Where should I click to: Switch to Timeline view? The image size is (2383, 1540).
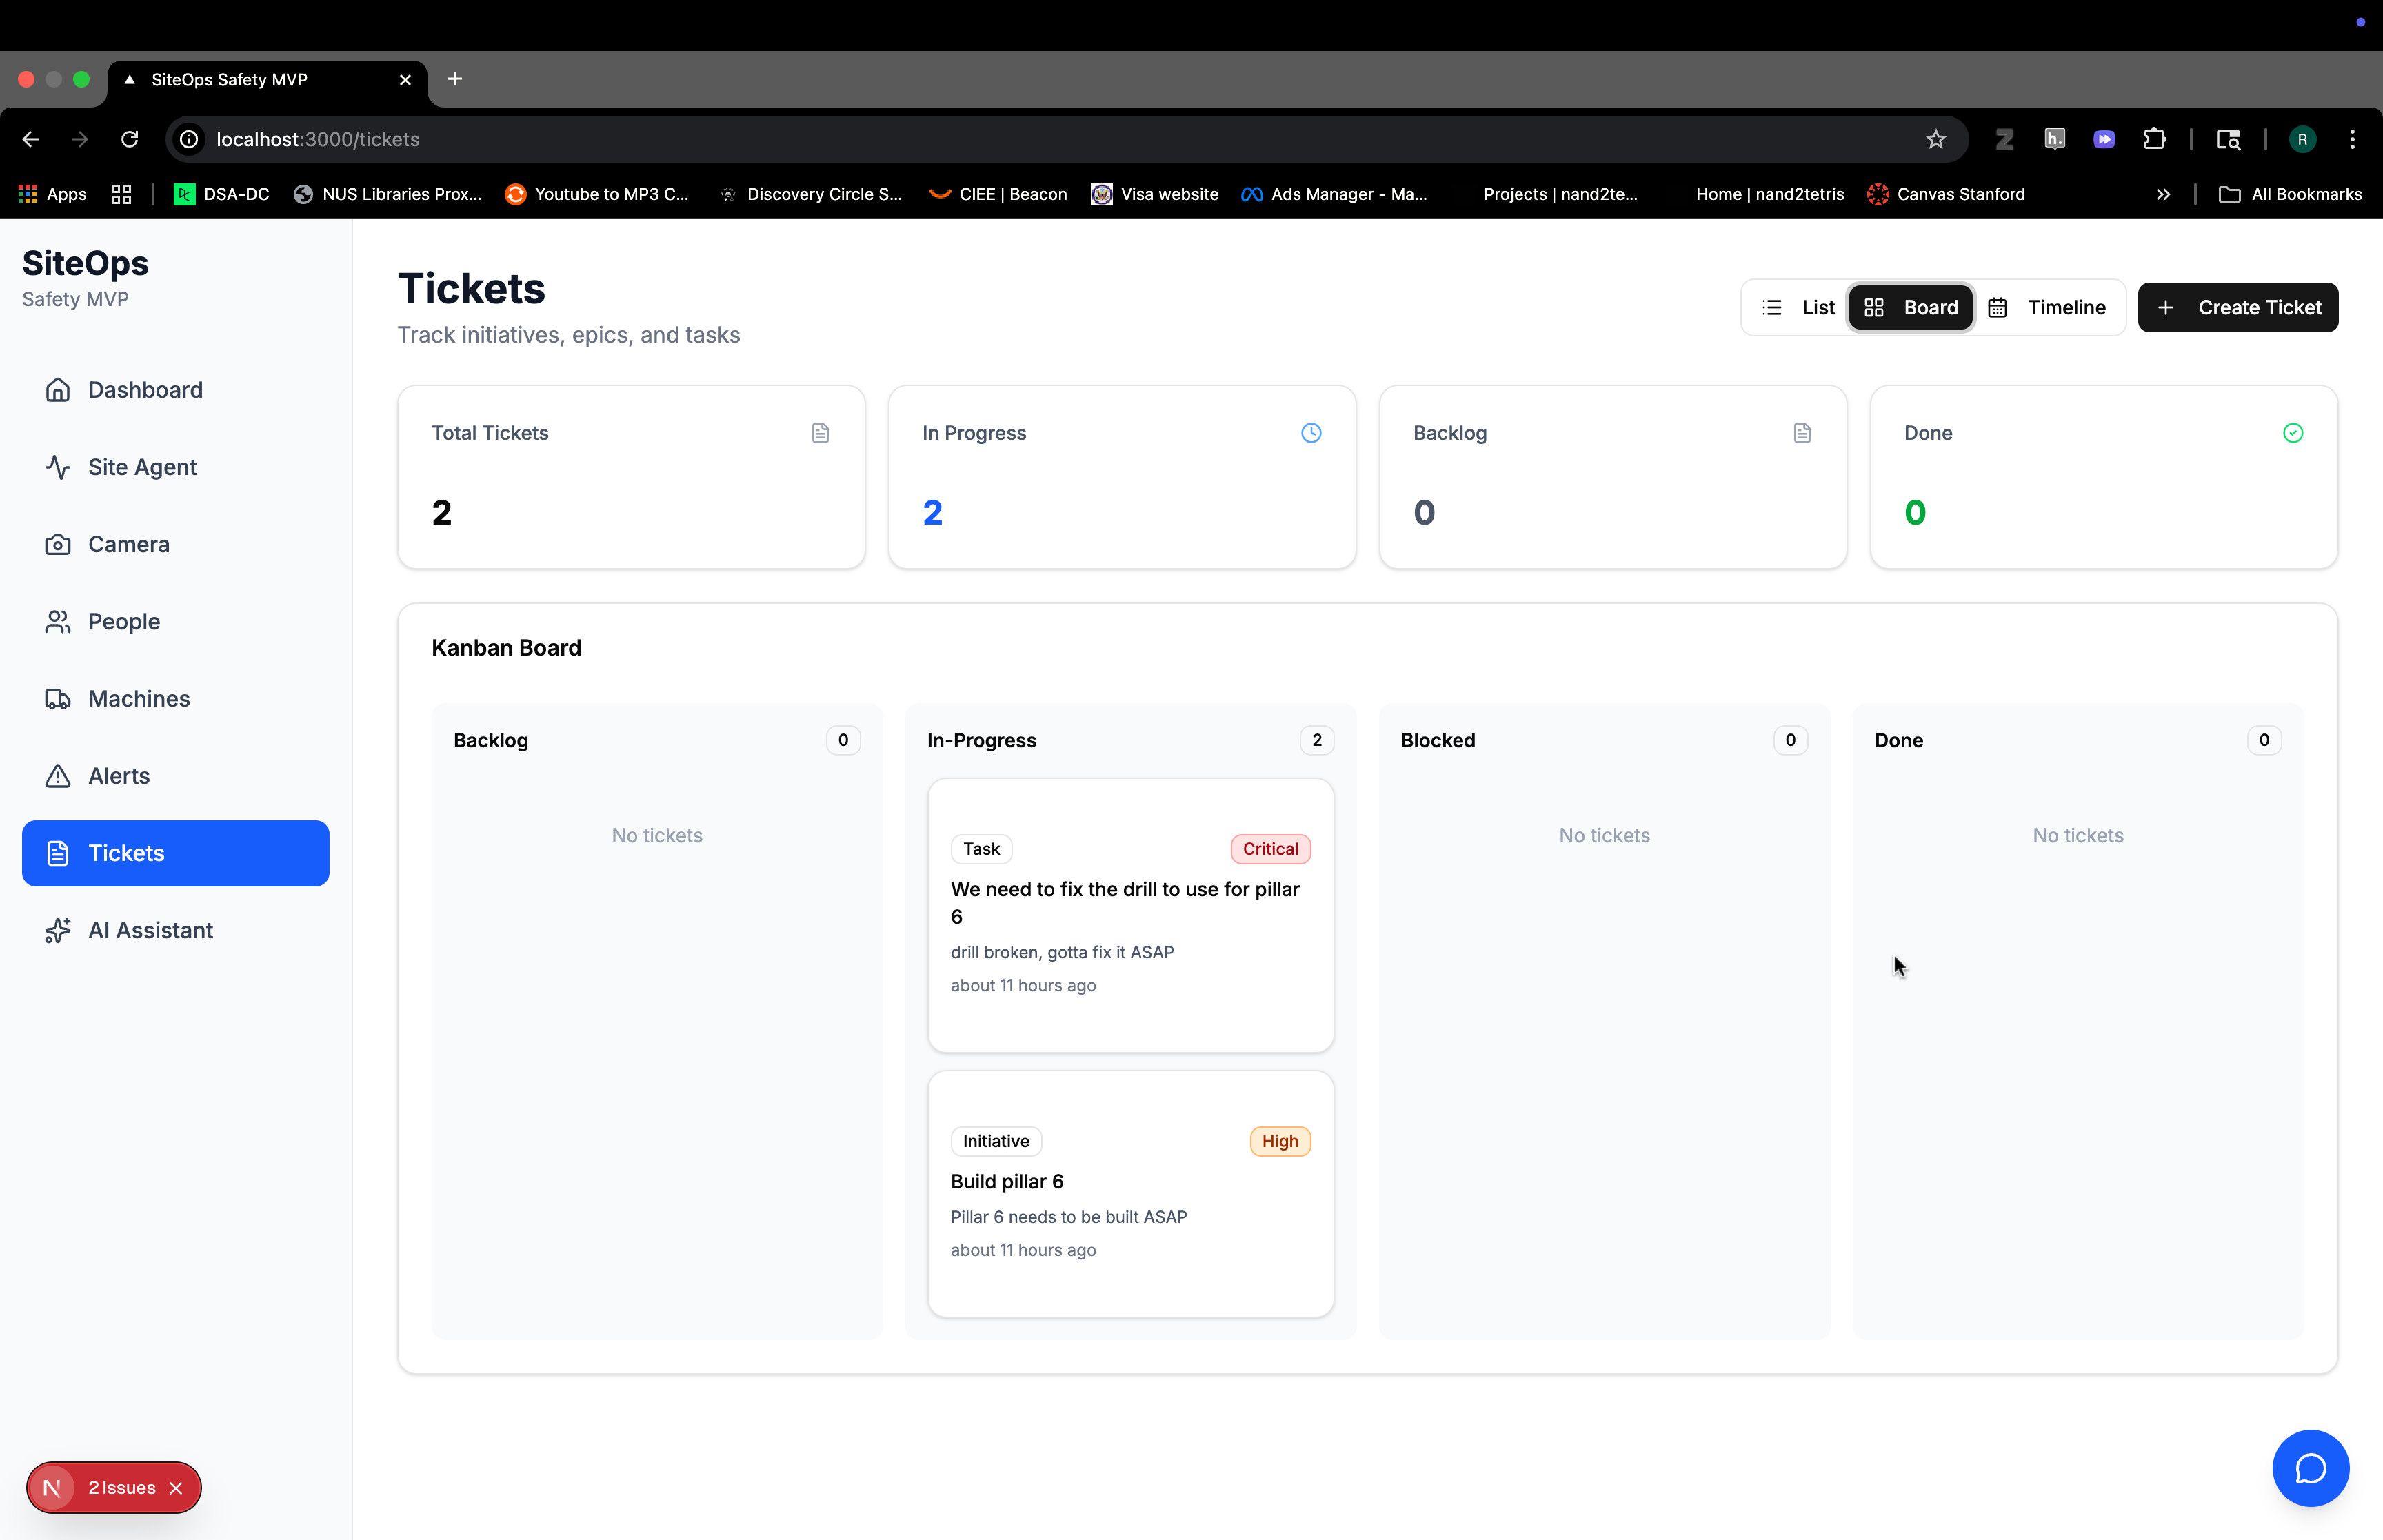tap(2047, 307)
